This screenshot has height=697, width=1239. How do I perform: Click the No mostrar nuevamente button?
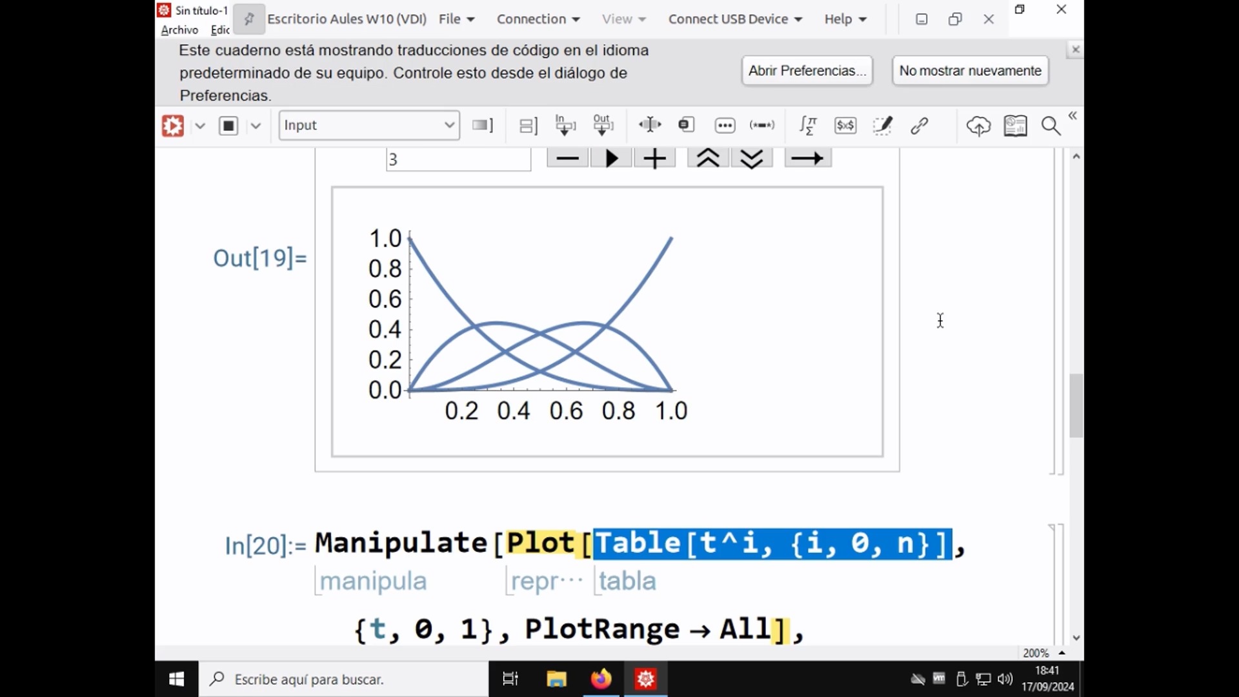click(x=970, y=70)
